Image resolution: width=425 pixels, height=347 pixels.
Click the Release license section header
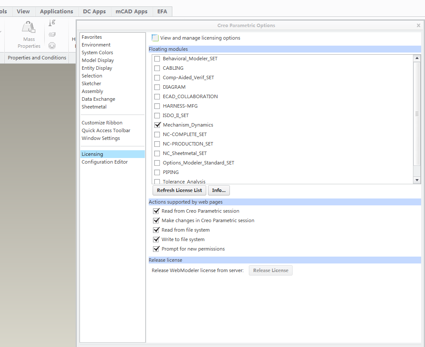284,260
